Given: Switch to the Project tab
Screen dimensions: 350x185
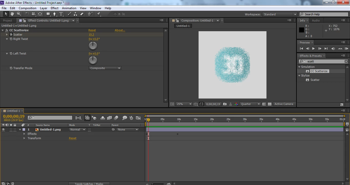Looking at the screenshot, I should click(x=7, y=20).
